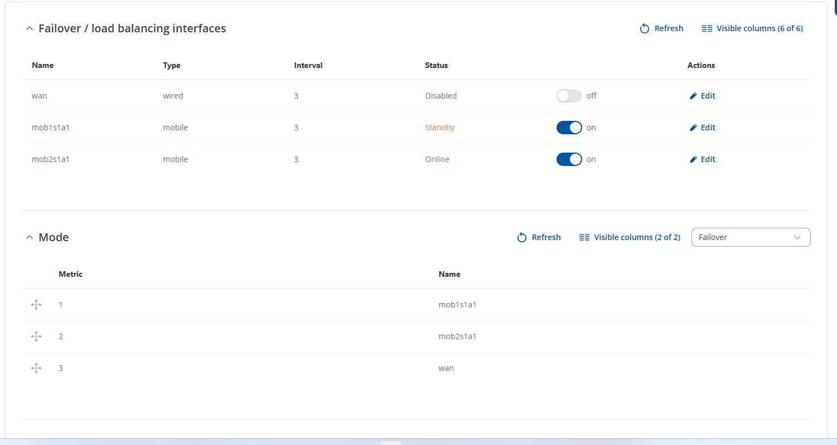Click the Metric column header
Viewport: 837px width, 445px height.
[70, 274]
